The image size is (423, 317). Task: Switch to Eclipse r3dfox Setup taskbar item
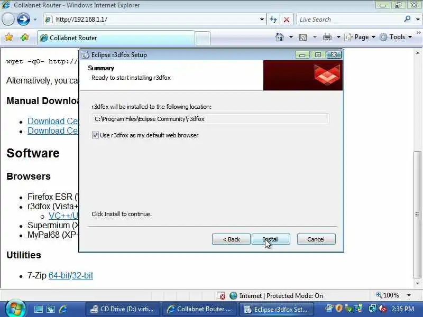click(276, 309)
